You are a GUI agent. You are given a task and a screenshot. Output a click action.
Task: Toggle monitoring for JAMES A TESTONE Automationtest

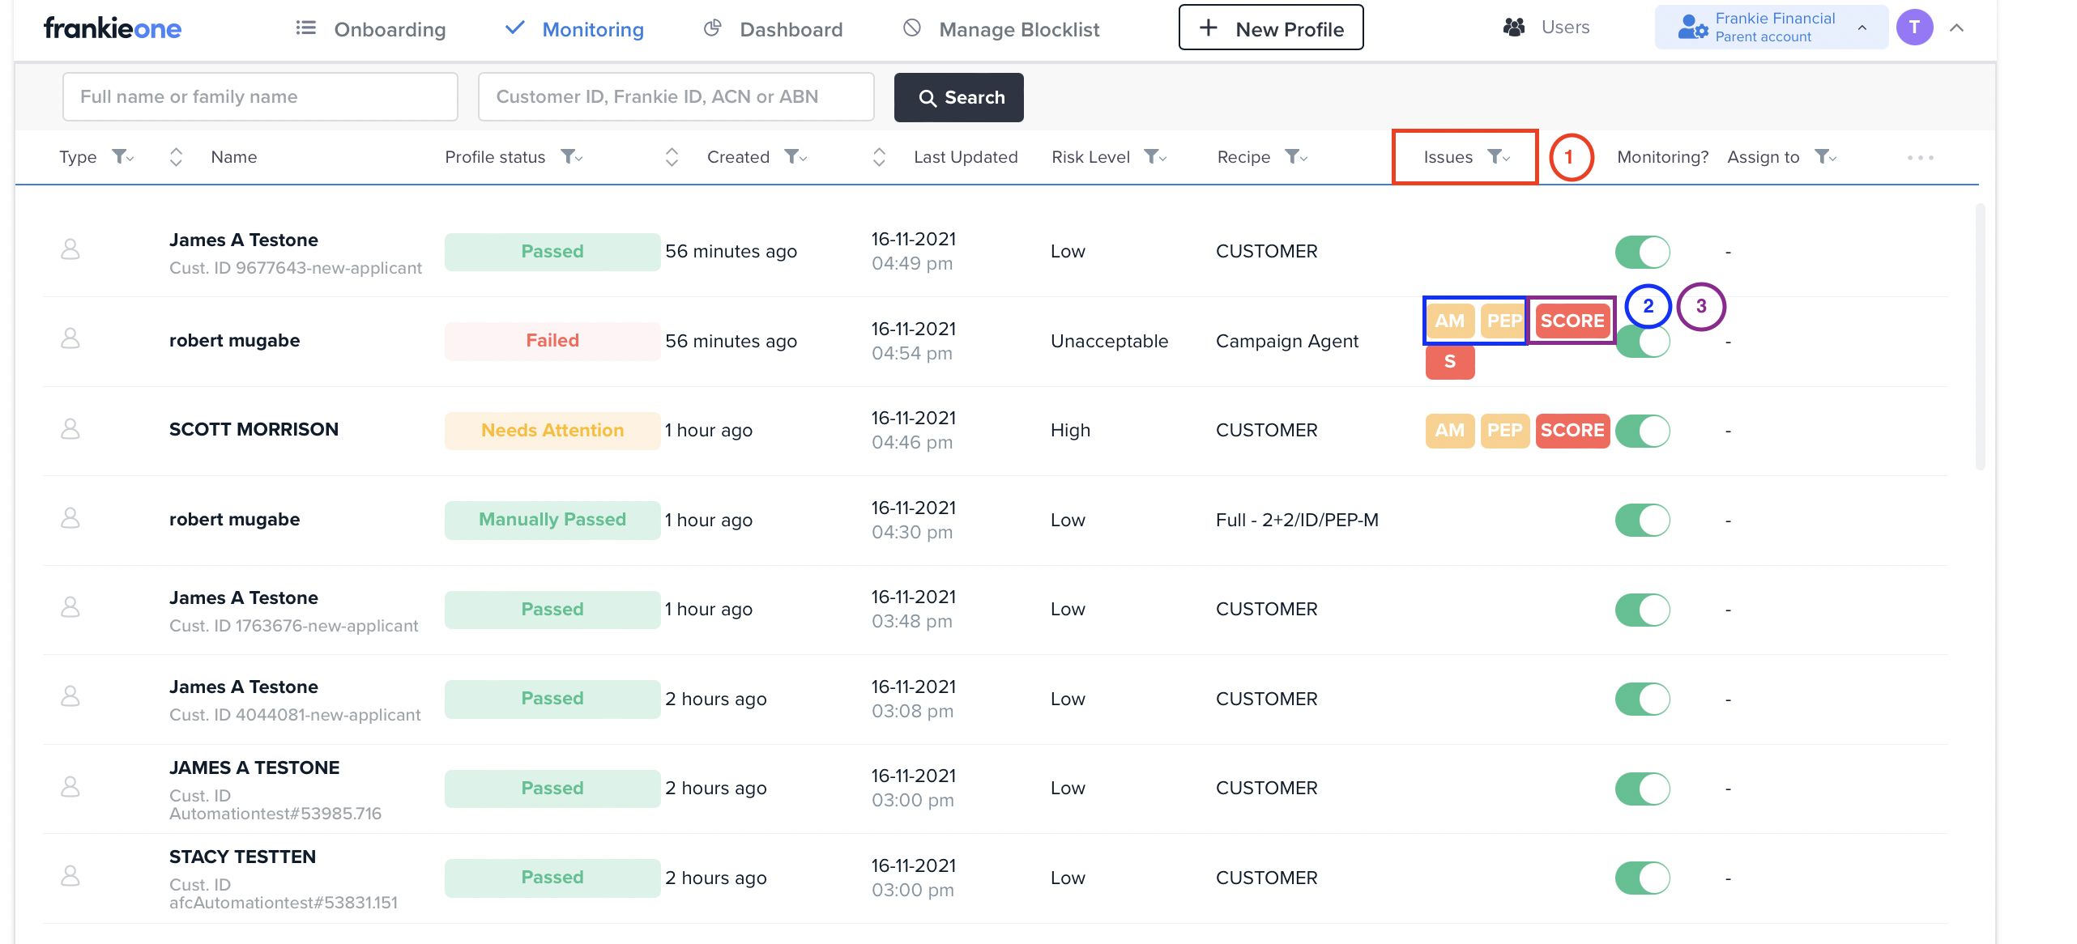tap(1643, 789)
